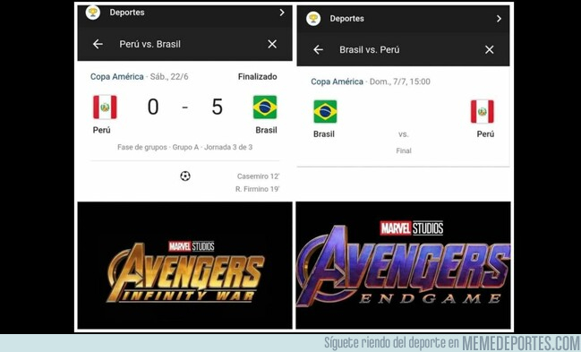Expand left Deportes section with chevron arrow
581x352 pixels.
[282, 13]
